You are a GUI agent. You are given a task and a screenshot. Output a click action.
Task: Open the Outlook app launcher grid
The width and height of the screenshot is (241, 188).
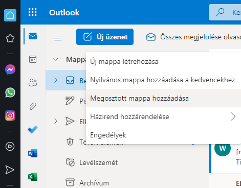[x=33, y=12]
